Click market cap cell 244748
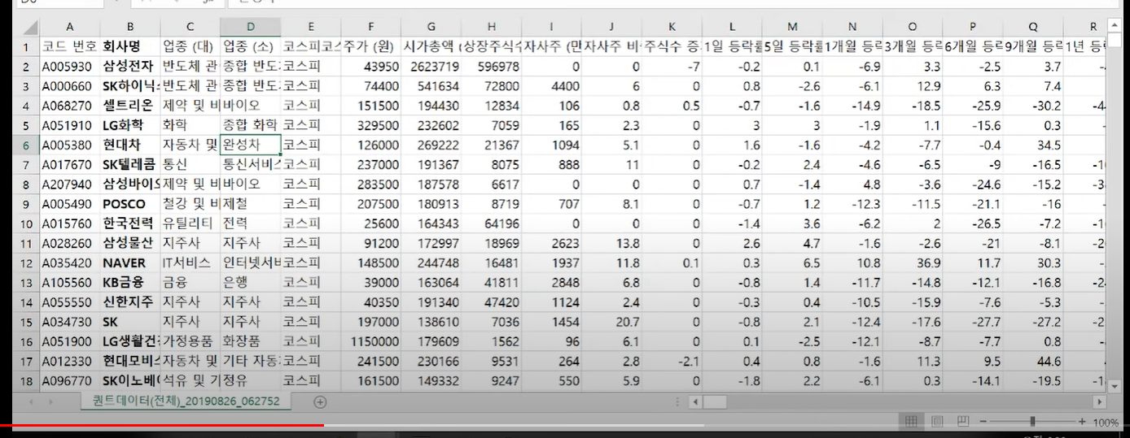1130x438 pixels. (431, 262)
